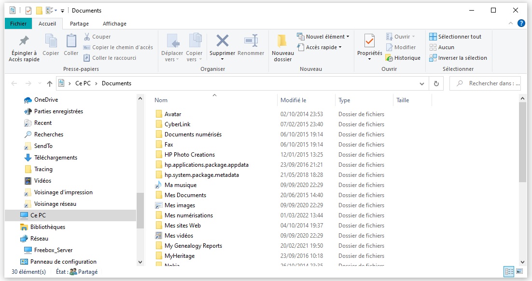Screen dimensions: 532x281
Task: Click Inverser la sélection
Action: coord(458,58)
